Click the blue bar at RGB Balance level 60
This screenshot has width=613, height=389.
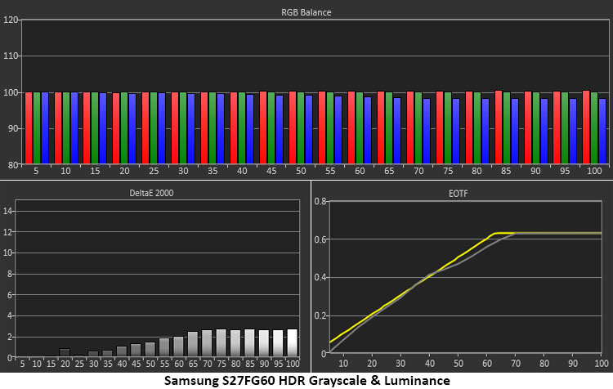[x=368, y=130]
